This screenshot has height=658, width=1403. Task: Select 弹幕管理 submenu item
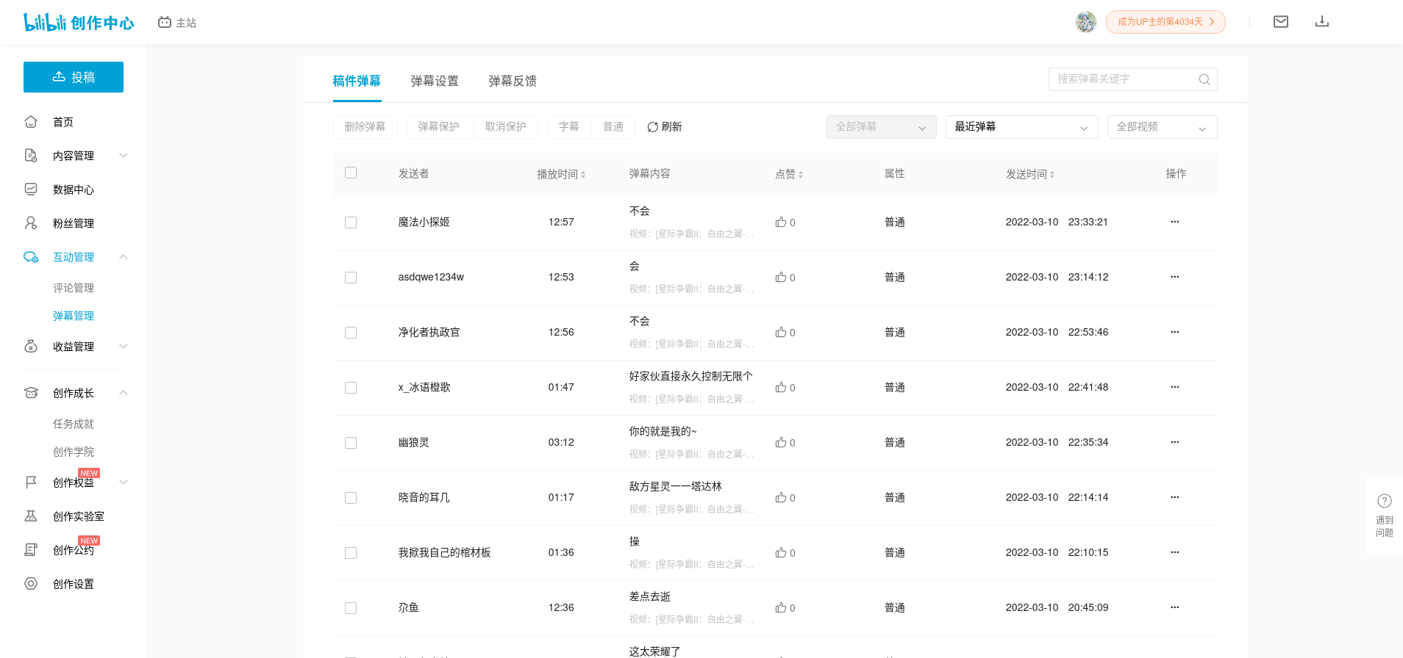click(74, 316)
